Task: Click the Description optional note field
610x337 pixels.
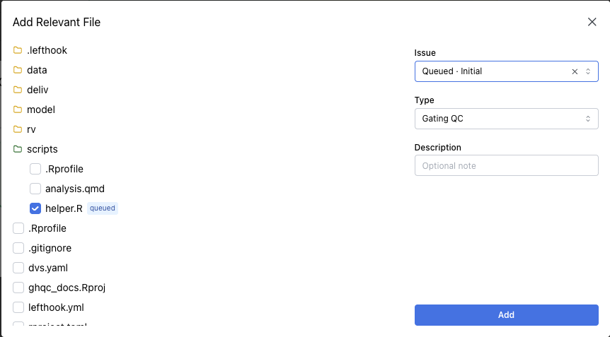Action: [506, 165]
